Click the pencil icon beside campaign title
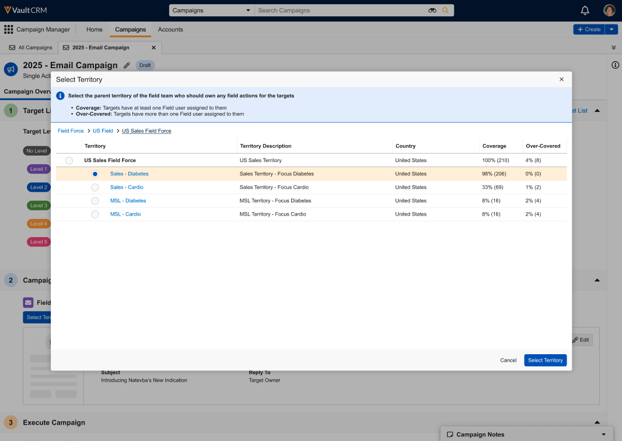This screenshot has width=622, height=441. tap(127, 65)
